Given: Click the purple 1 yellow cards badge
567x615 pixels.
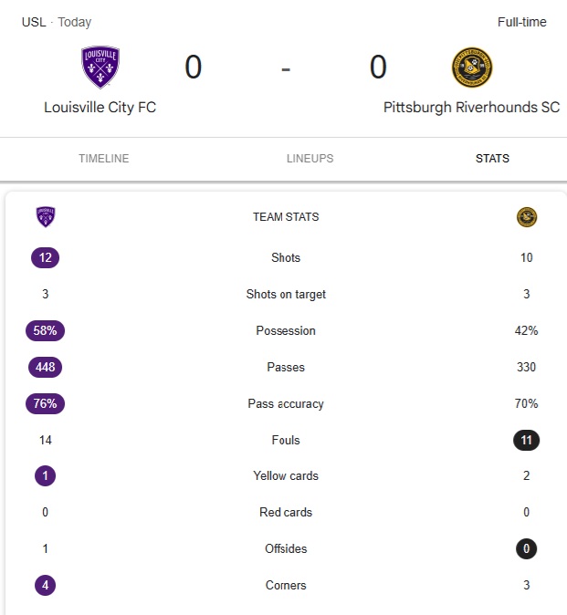Looking at the screenshot, I should (45, 475).
